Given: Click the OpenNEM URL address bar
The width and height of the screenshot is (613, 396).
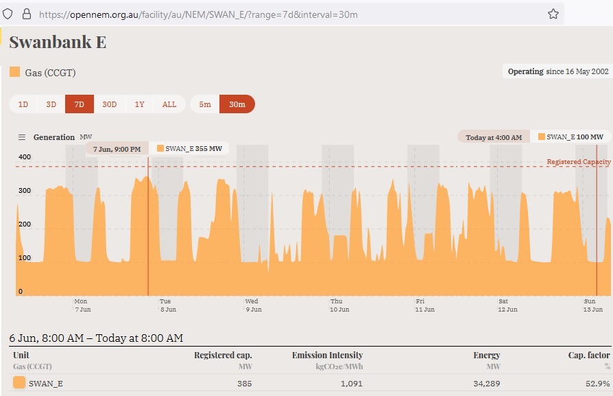Looking at the screenshot, I should pyautogui.click(x=198, y=15).
